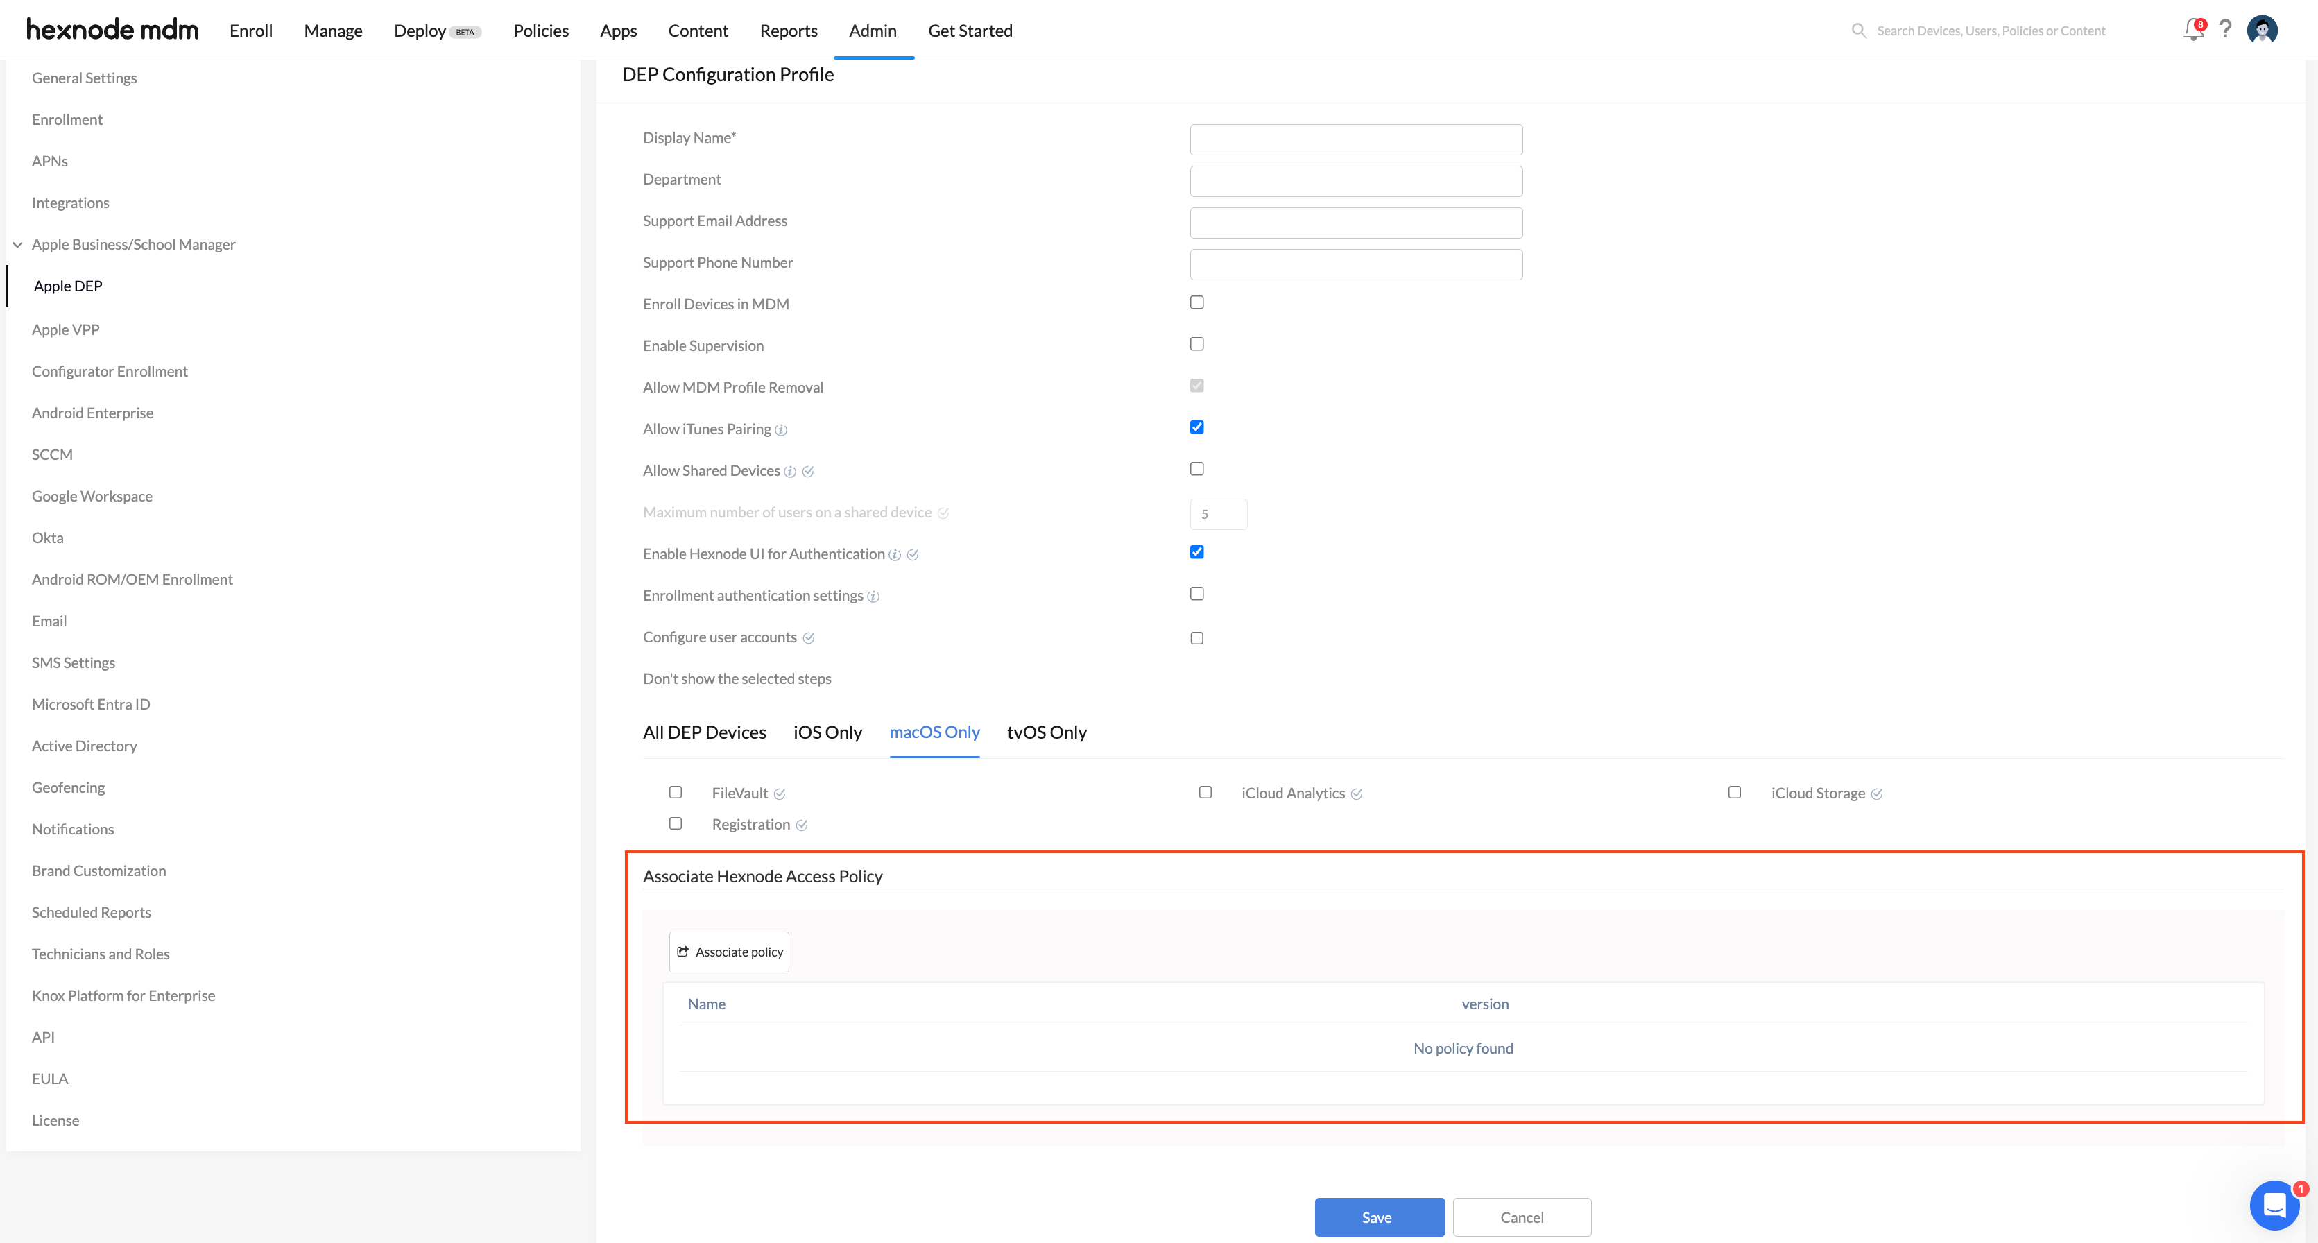Open the Manage menu

(333, 31)
